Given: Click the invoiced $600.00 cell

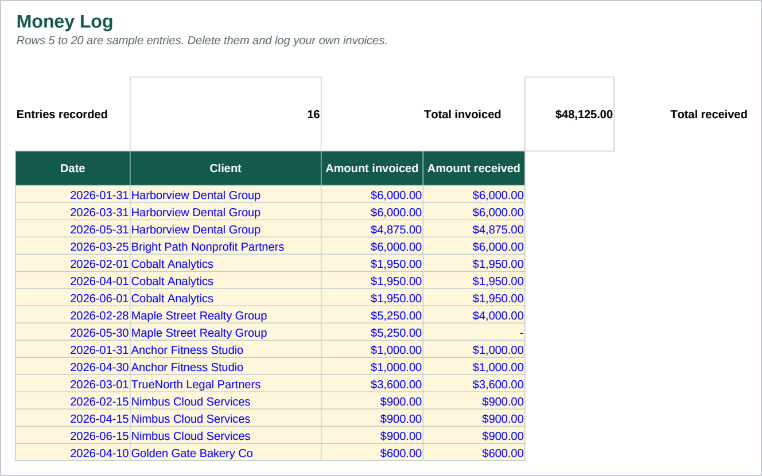Looking at the screenshot, I should [372, 453].
